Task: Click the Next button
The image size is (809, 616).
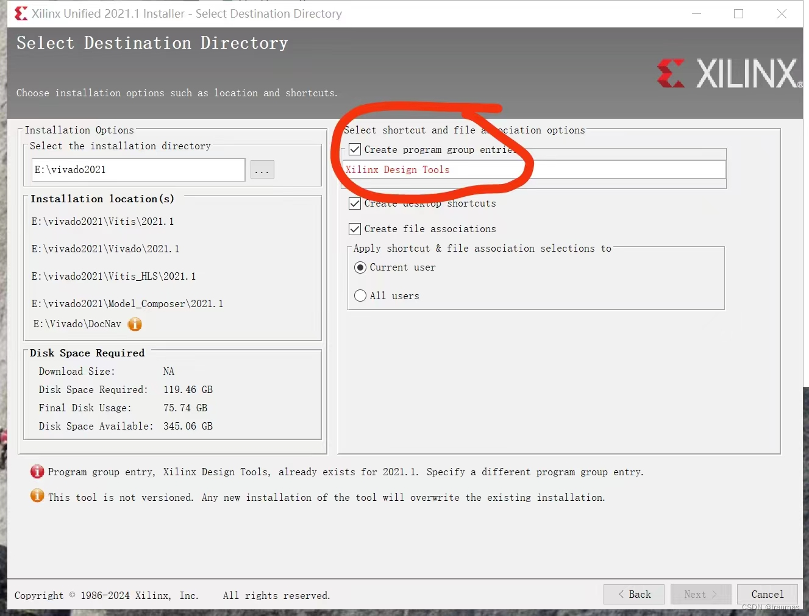Action: [700, 594]
